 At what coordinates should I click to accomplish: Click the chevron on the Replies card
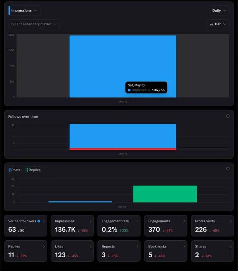(x=44, y=246)
